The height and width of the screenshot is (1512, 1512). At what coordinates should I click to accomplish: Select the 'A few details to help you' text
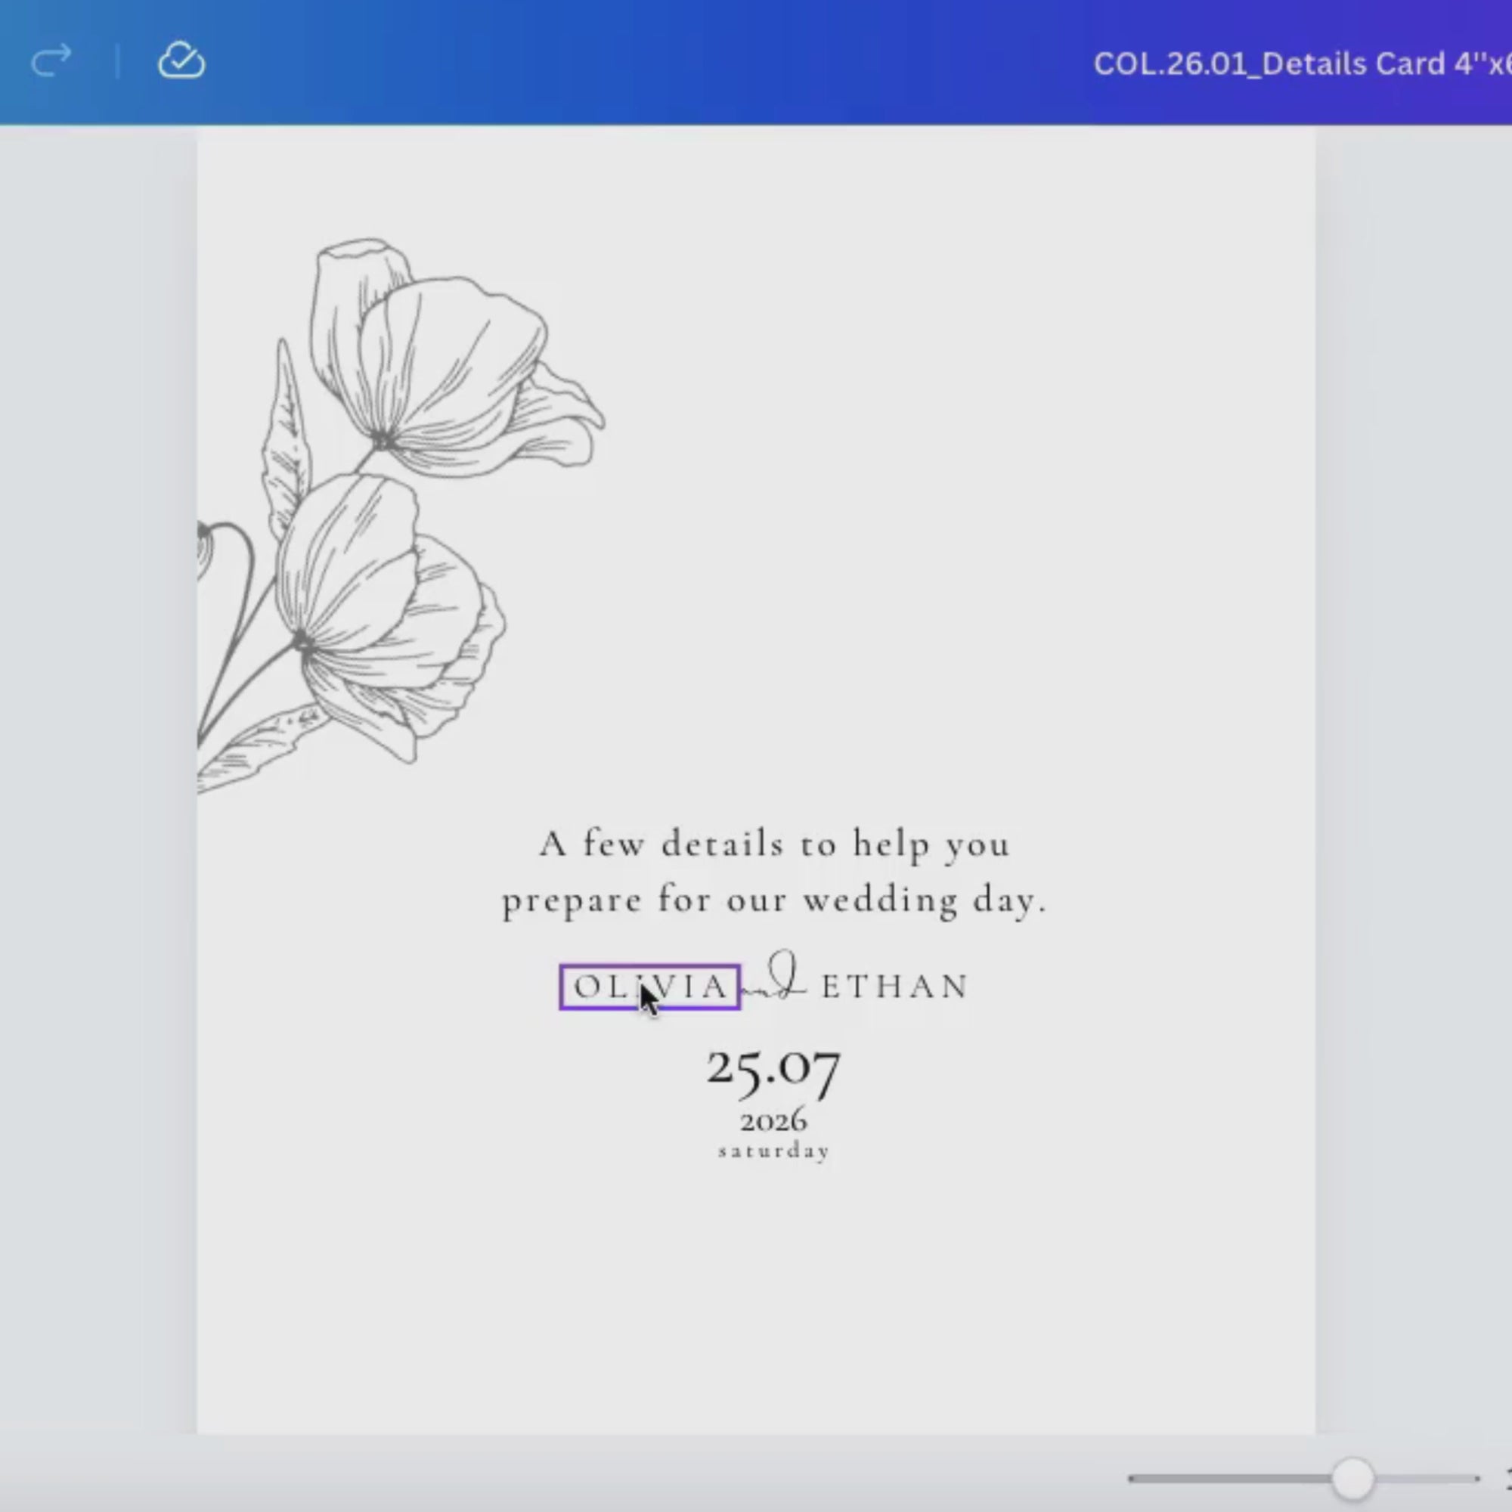[775, 844]
